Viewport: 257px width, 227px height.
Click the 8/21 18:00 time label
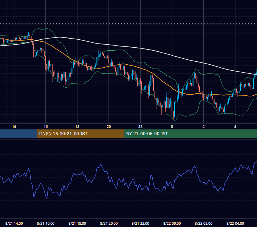click(x=77, y=223)
